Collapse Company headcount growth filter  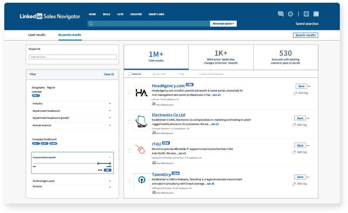point(110,157)
